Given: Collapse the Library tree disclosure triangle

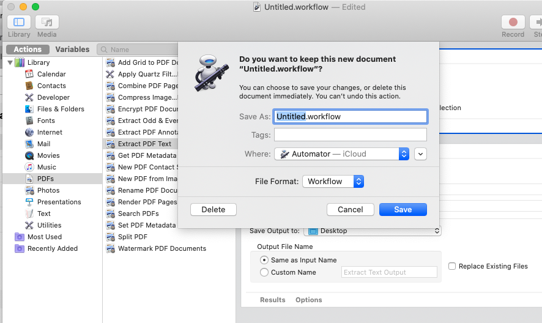Looking at the screenshot, I should (x=10, y=62).
